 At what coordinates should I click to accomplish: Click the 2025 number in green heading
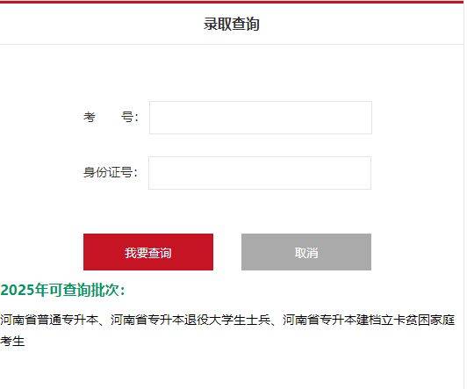[x=18, y=290]
